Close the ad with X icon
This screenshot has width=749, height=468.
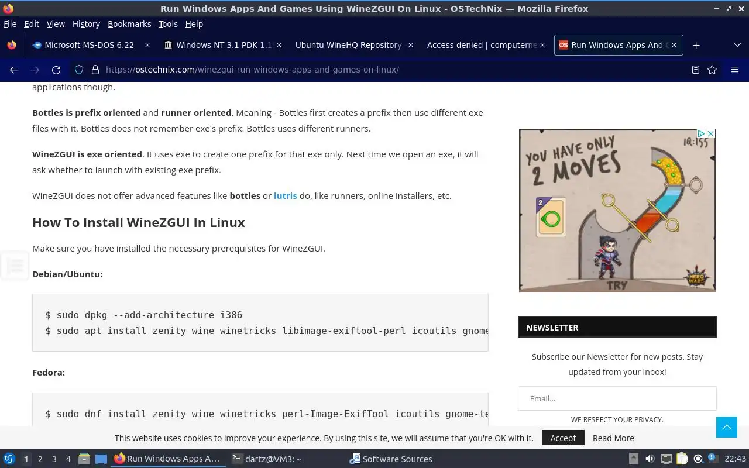coord(710,133)
